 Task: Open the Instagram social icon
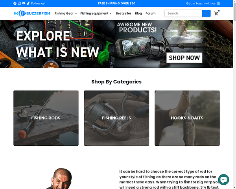[19, 3]
